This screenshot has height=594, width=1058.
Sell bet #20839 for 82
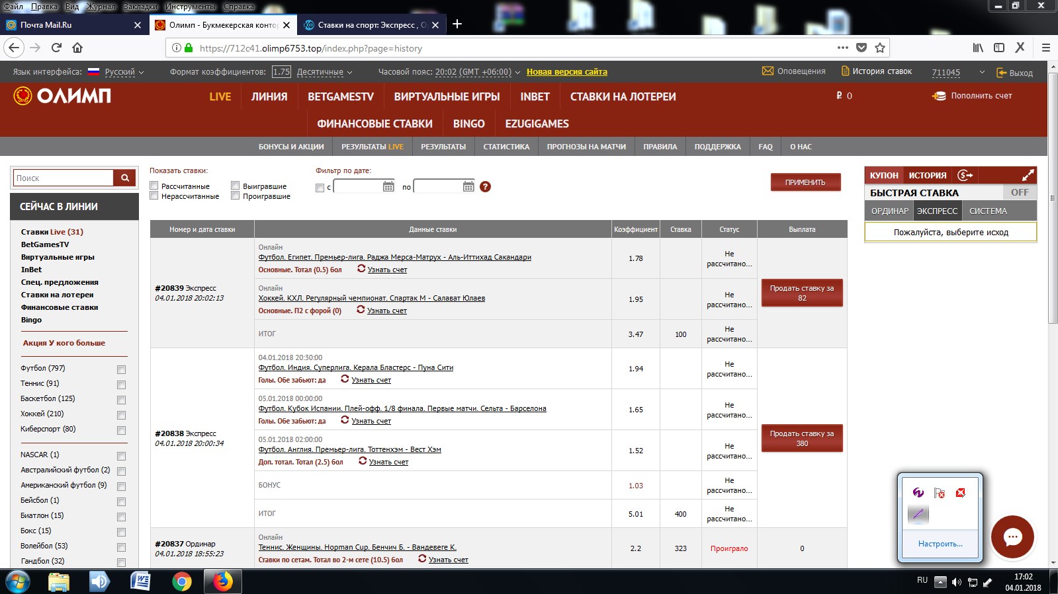[802, 293]
